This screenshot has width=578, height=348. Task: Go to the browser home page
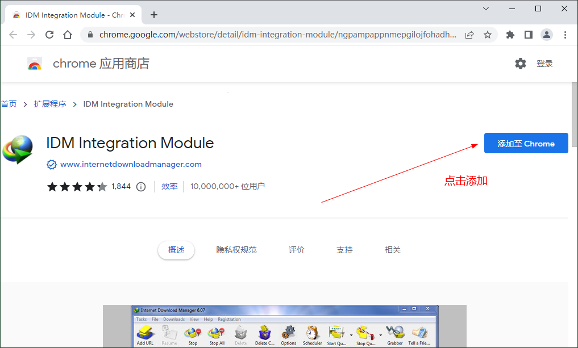68,35
